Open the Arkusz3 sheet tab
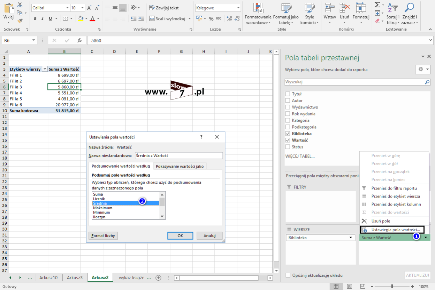The image size is (435, 290). click(x=75, y=277)
